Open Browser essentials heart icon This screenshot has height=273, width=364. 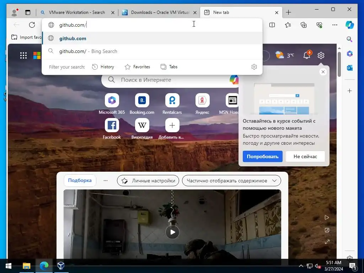click(319, 25)
